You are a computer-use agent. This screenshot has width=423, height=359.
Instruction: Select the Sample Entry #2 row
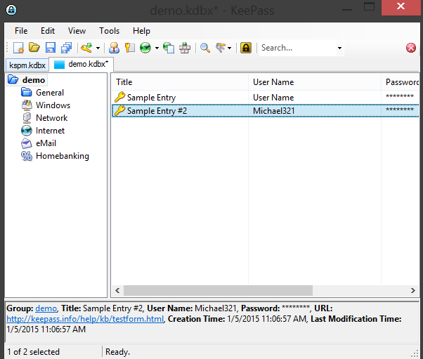click(x=265, y=111)
